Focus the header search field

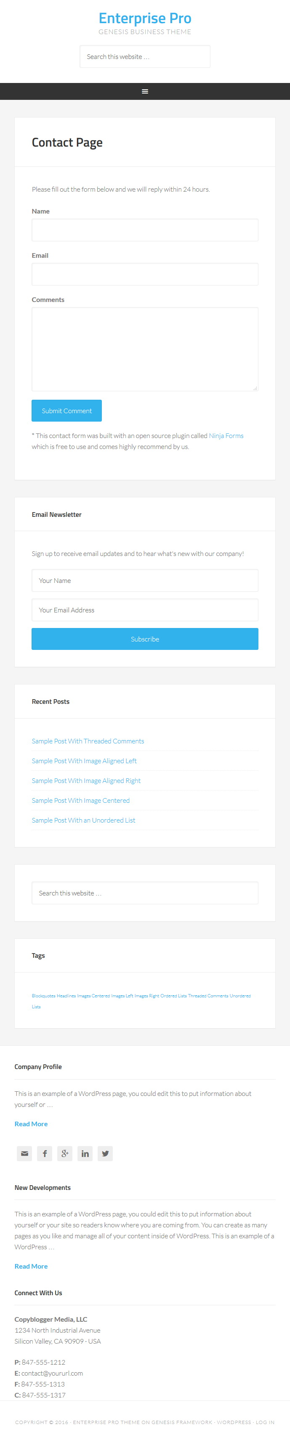coord(145,56)
